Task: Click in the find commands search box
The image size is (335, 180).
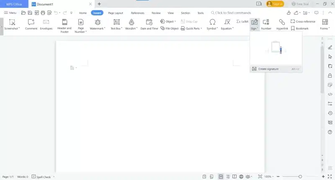Action: [x=231, y=13]
